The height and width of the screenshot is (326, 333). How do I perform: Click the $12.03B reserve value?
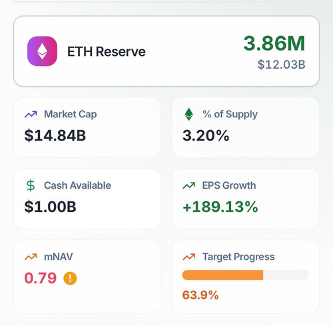[281, 65]
